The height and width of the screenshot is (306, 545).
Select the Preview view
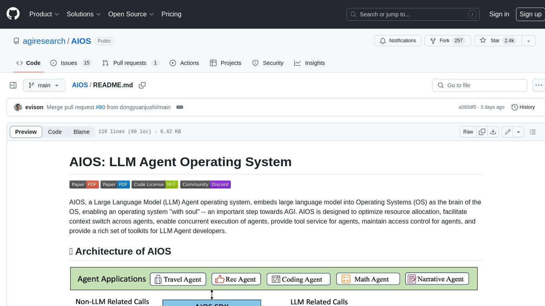coord(26,132)
